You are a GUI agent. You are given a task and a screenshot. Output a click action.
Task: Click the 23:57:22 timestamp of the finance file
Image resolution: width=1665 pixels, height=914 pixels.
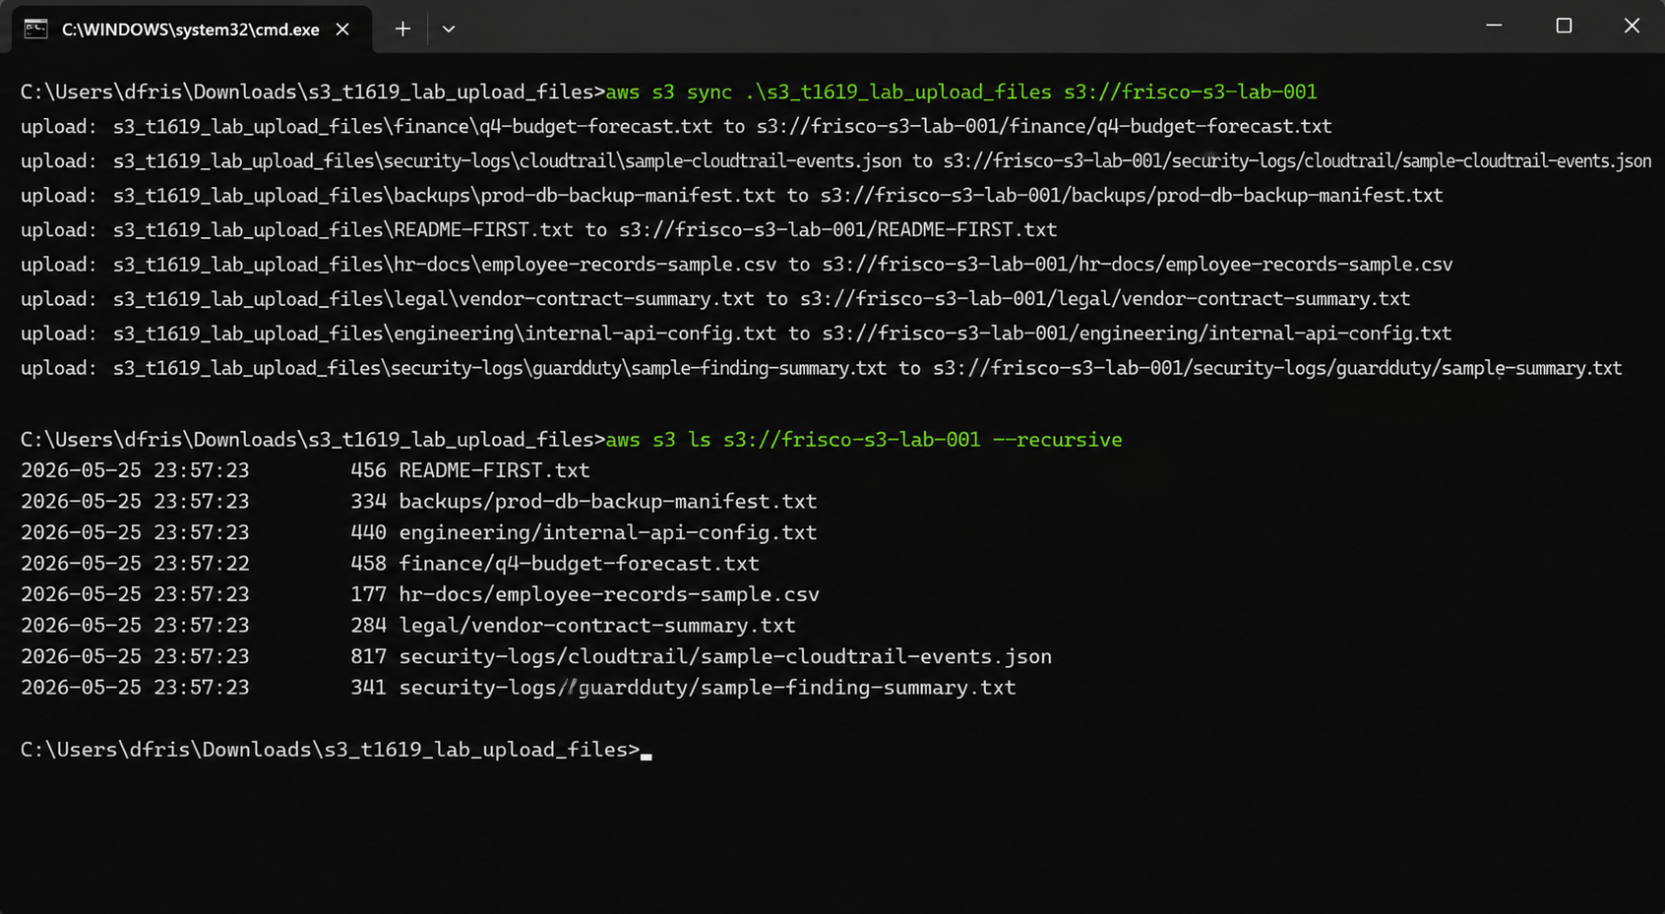tap(202, 564)
